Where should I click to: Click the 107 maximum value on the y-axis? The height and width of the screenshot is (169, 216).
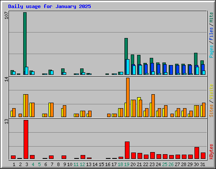[6, 16]
